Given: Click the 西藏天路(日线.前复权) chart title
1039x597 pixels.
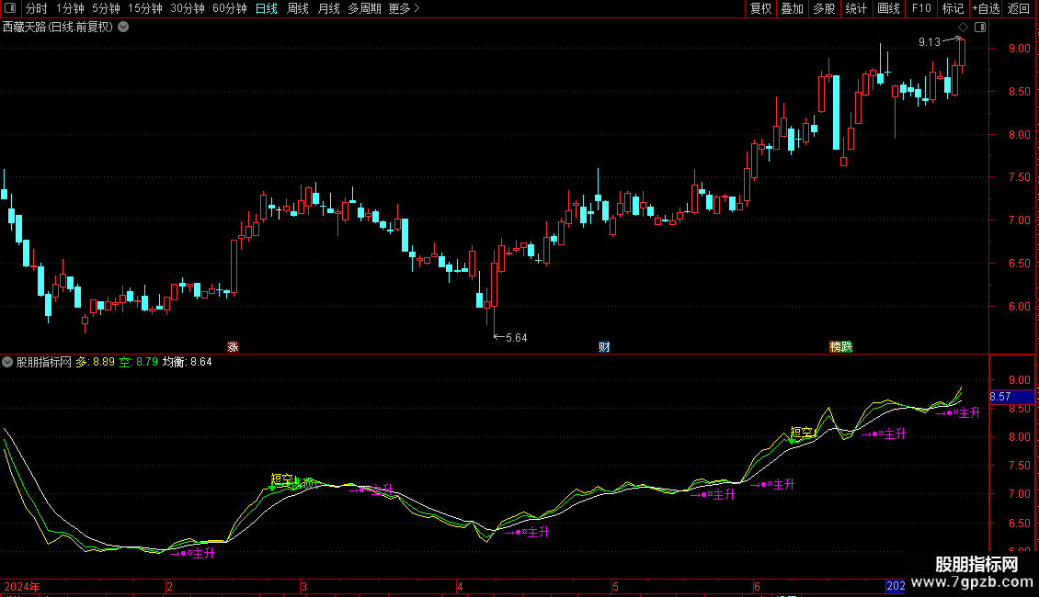Looking at the screenshot, I should [58, 28].
